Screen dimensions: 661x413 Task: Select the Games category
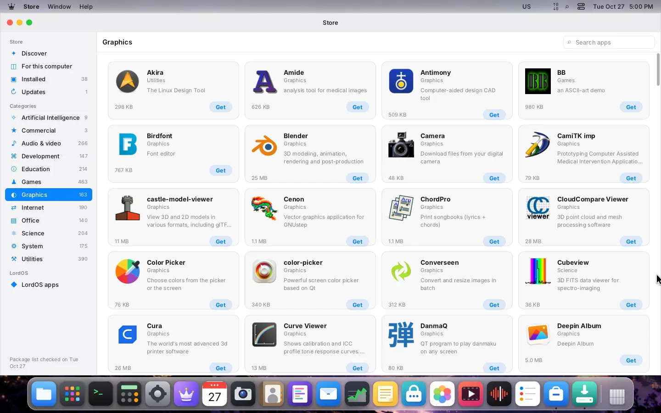point(49,182)
